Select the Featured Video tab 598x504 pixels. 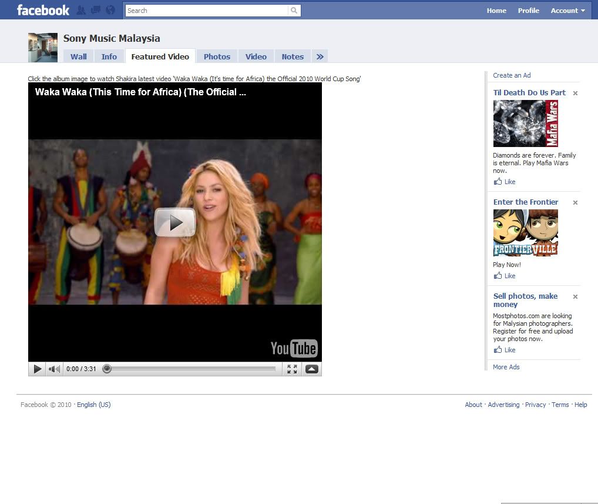[160, 56]
